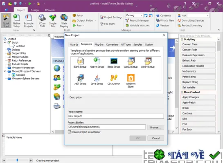Select the CD Autorun template
The image size is (223, 163).
(x=114, y=80)
